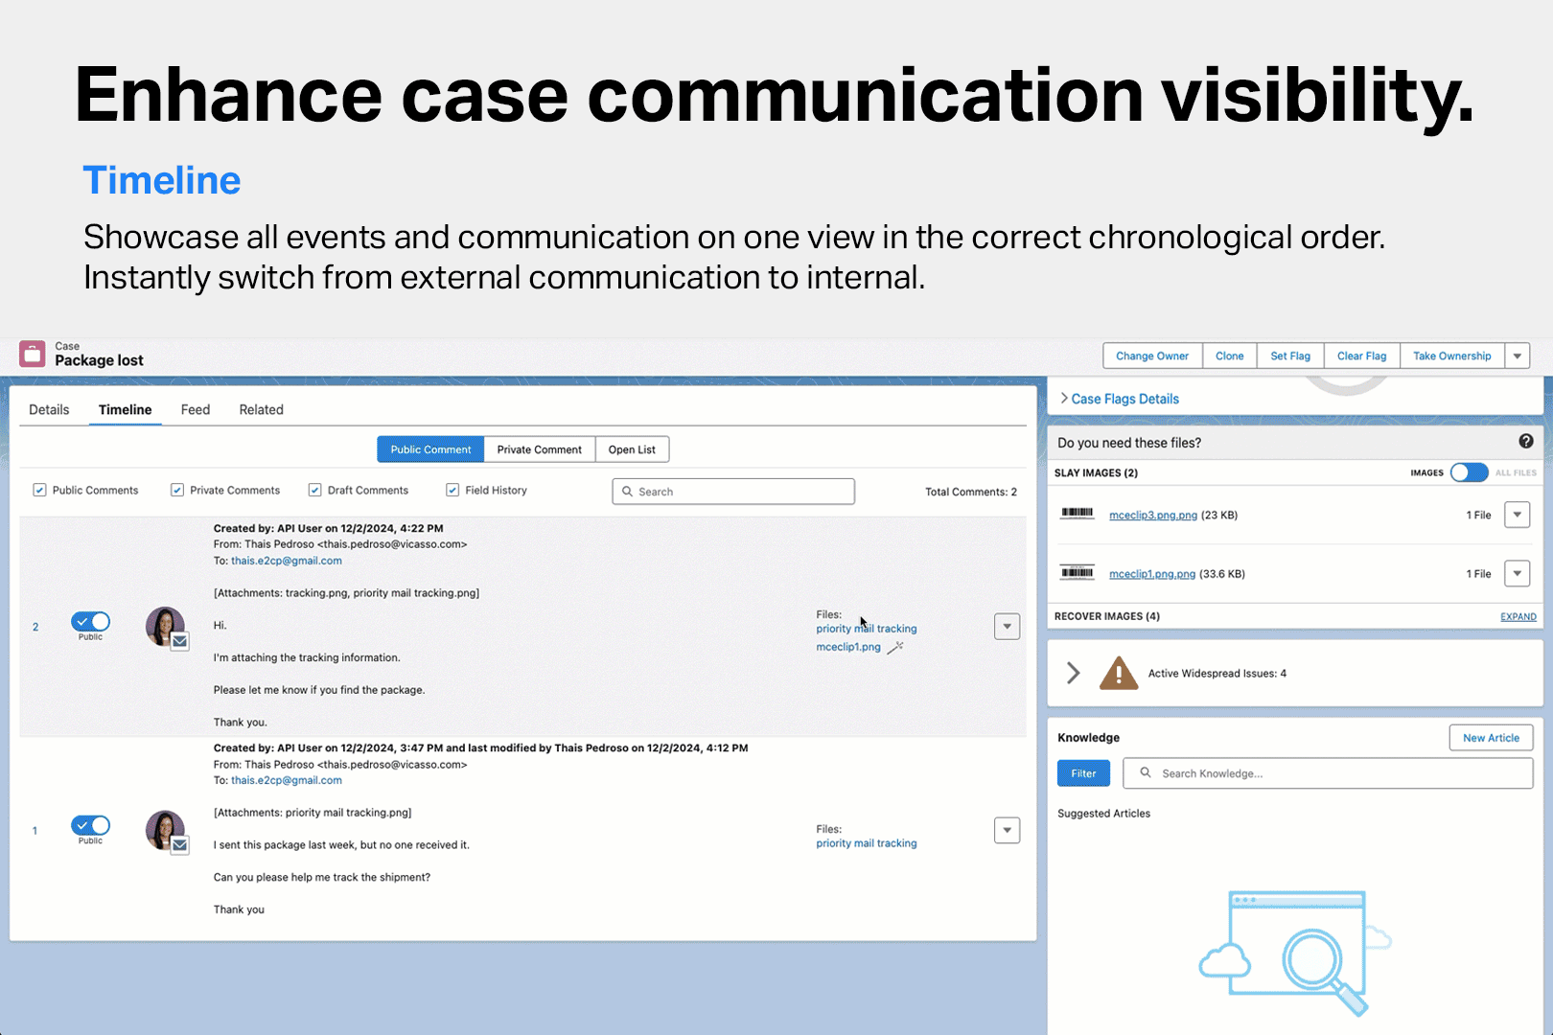The image size is (1553, 1035).
Task: Open the dropdown for mceclip1.png.png file
Action: [1517, 574]
